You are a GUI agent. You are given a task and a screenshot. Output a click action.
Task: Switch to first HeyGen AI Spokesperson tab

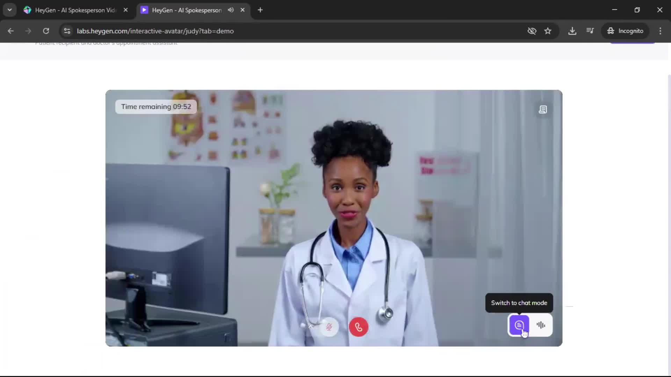[75, 10]
